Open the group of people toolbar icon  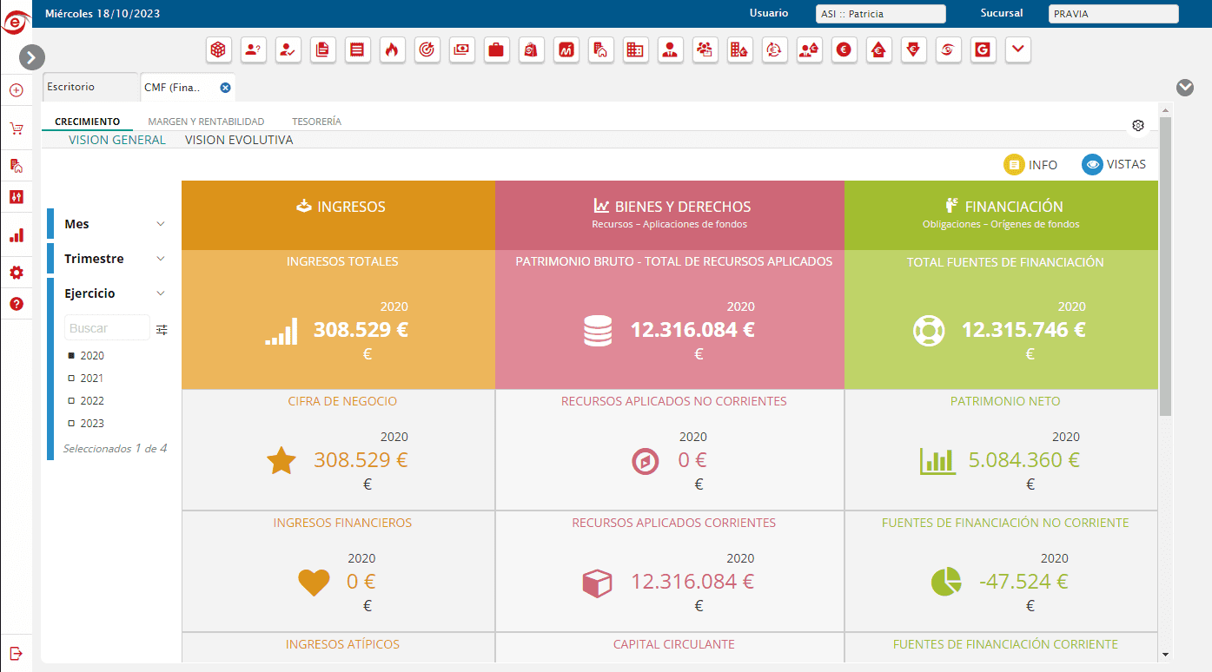(705, 50)
